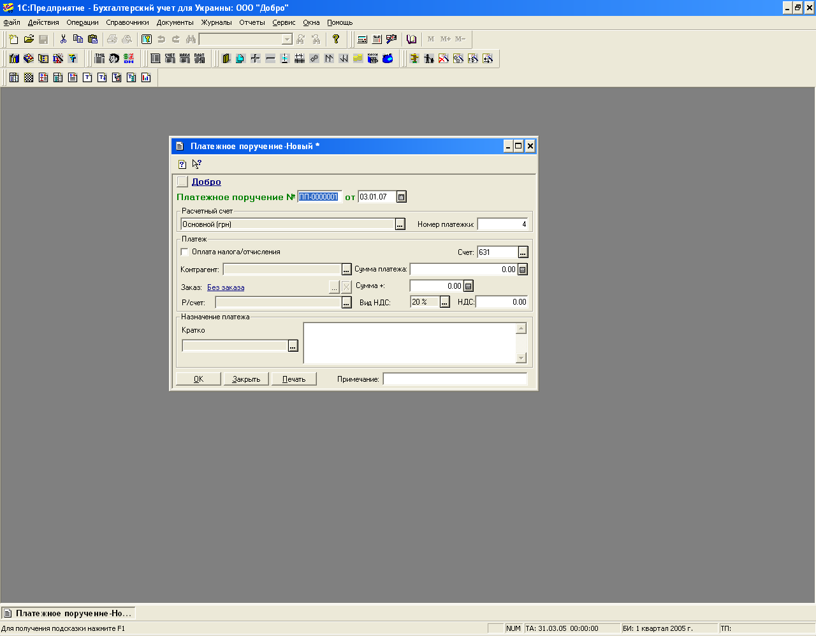This screenshot has height=636, width=816.
Task: Click the binoculars Find icon
Action: [x=191, y=40]
